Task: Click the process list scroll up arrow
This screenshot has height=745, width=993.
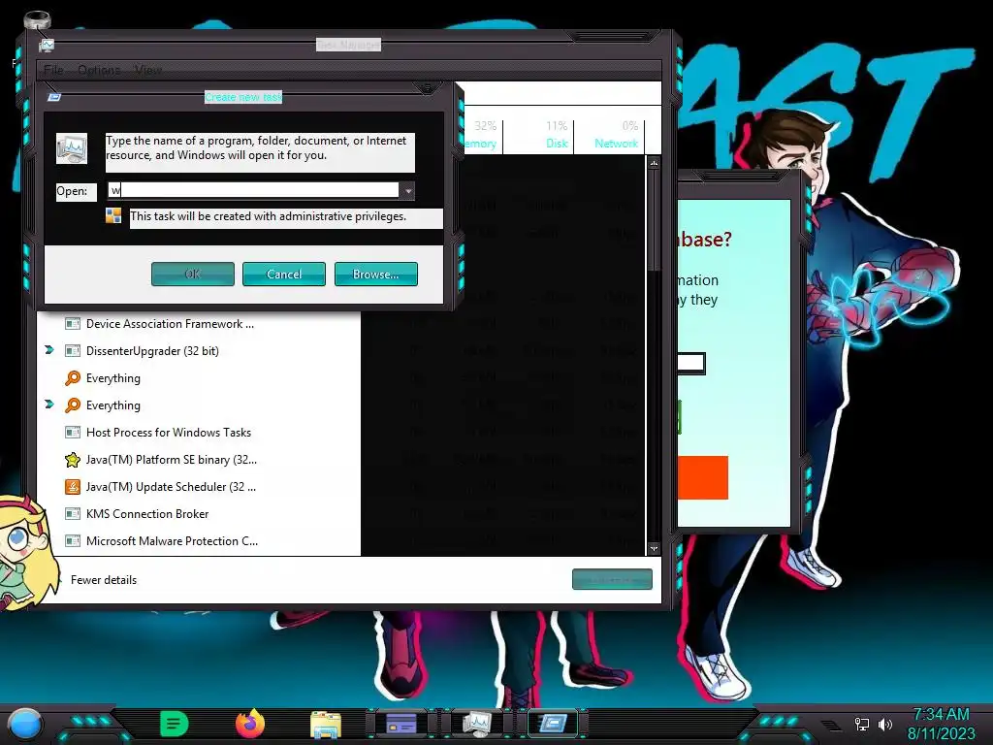Action: tap(654, 163)
